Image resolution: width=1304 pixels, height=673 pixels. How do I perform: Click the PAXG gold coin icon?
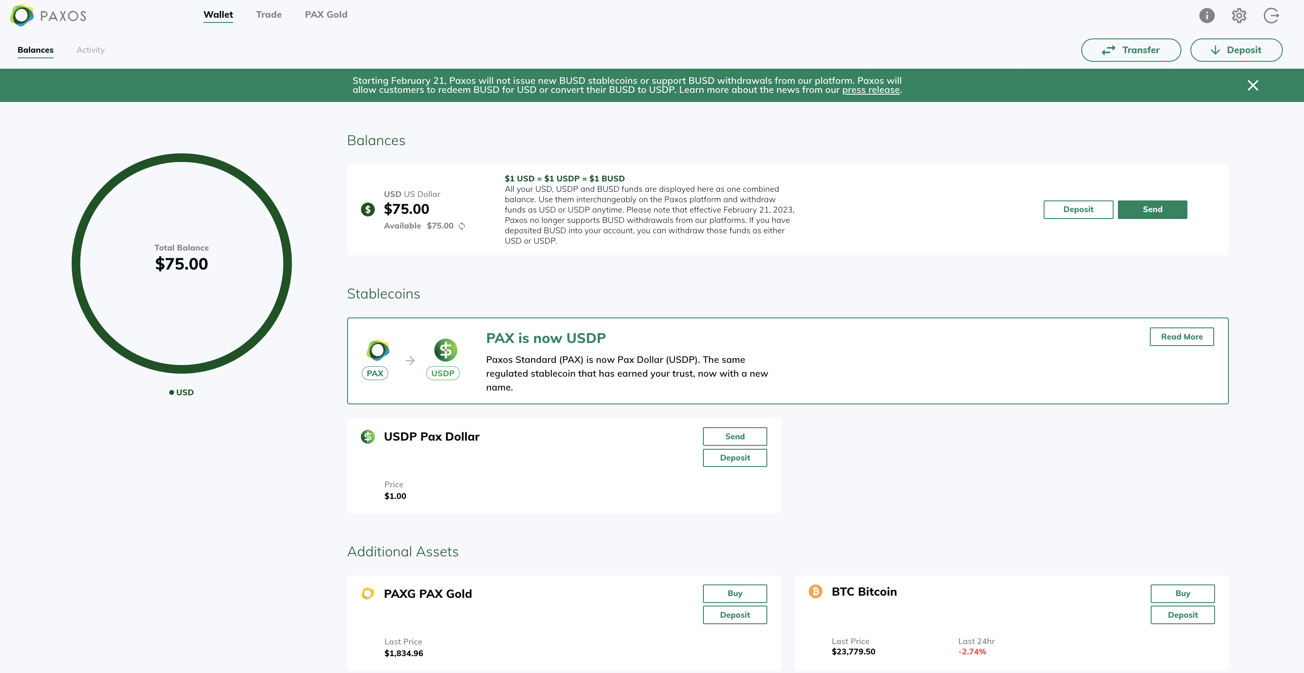[367, 594]
